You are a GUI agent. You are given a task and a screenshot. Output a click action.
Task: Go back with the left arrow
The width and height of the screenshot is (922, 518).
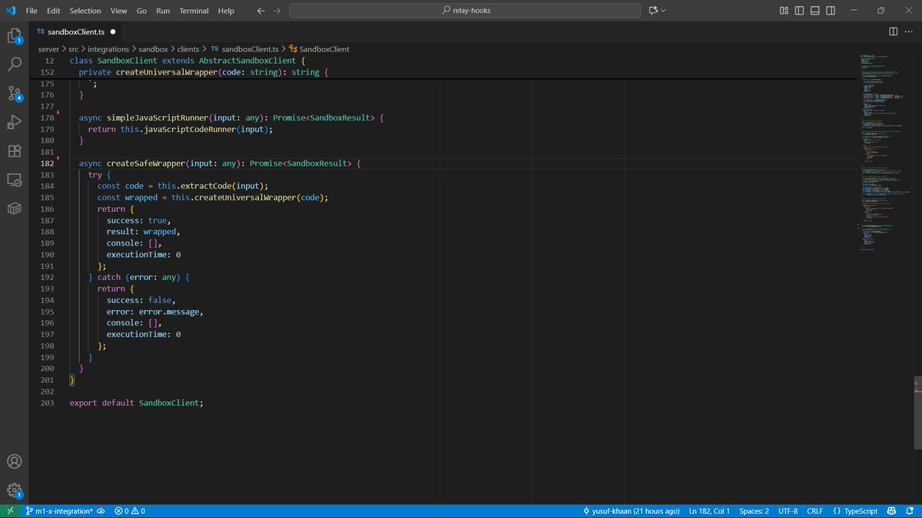[260, 11]
